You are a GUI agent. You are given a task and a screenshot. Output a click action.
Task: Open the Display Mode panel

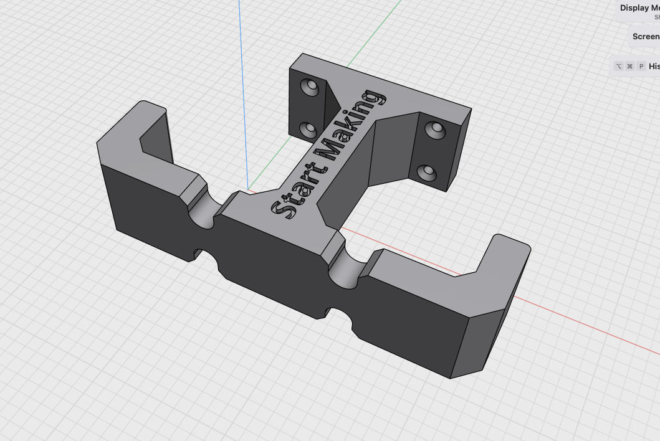[x=638, y=11]
